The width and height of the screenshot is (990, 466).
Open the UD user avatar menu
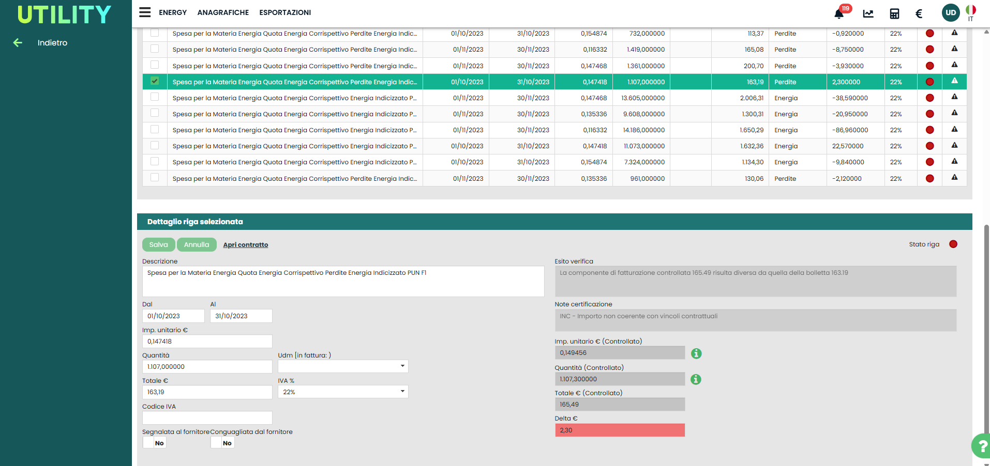951,13
